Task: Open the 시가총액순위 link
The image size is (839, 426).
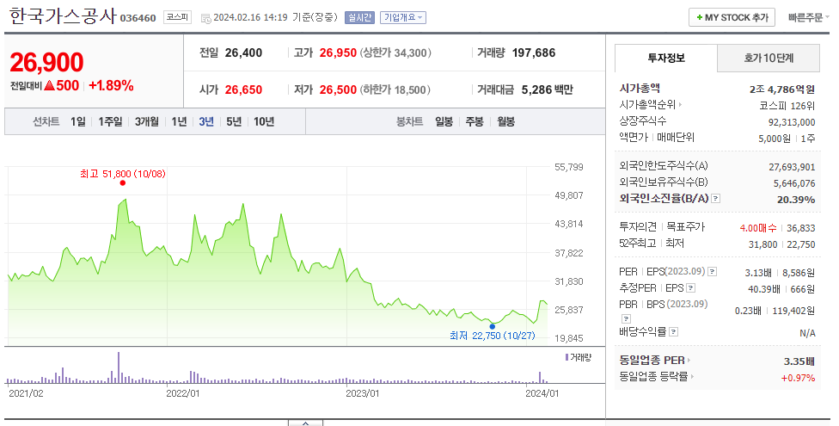Action: pyautogui.click(x=650, y=104)
